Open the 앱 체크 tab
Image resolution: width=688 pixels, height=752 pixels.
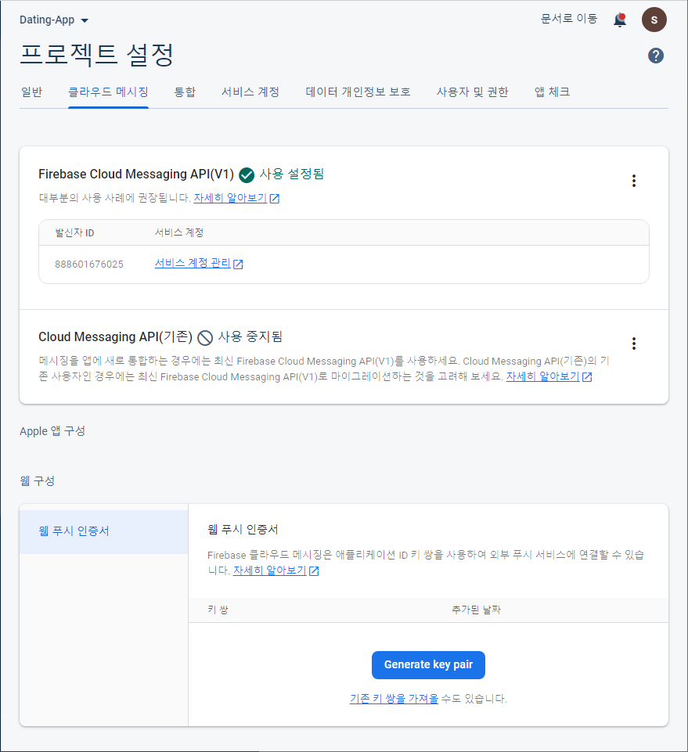pos(553,92)
